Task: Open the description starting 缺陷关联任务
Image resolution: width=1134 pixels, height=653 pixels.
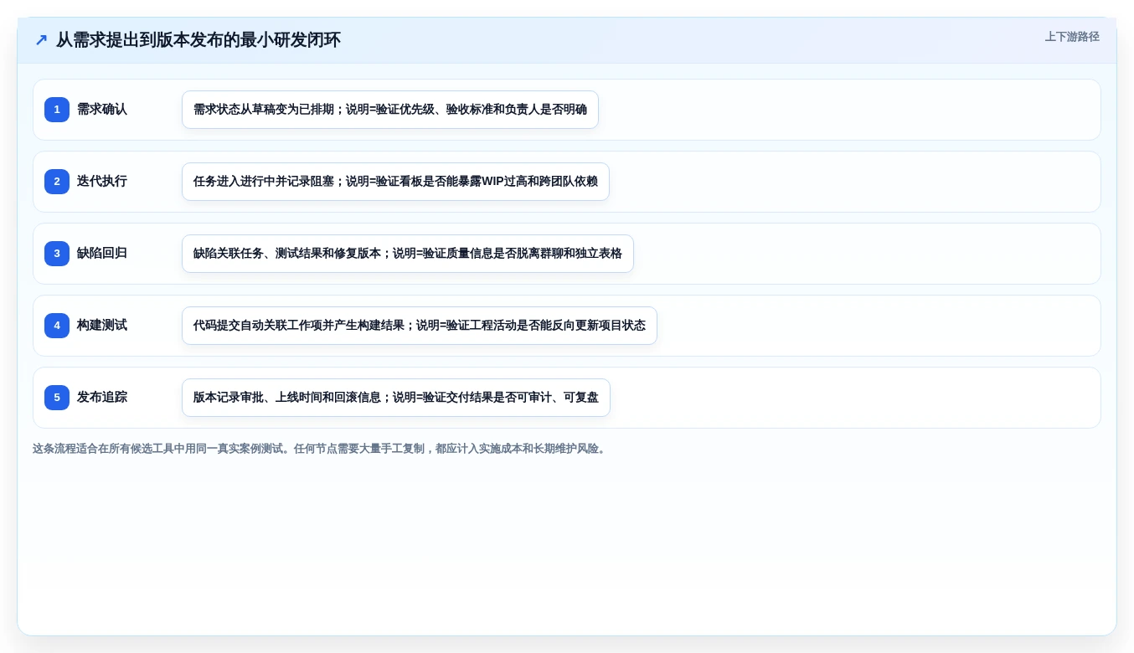Action: [x=408, y=254]
